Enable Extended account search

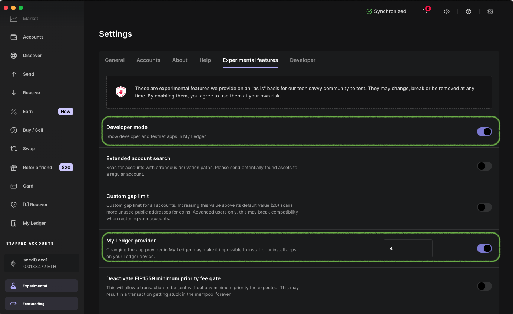pos(484,166)
